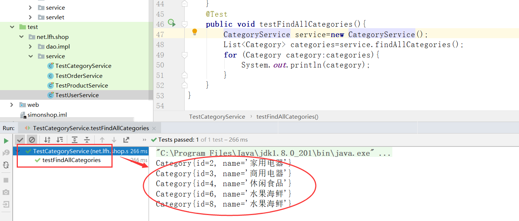Toggle Show Passed checkmark button
Image resolution: width=519 pixels, height=221 pixels.
20,140
